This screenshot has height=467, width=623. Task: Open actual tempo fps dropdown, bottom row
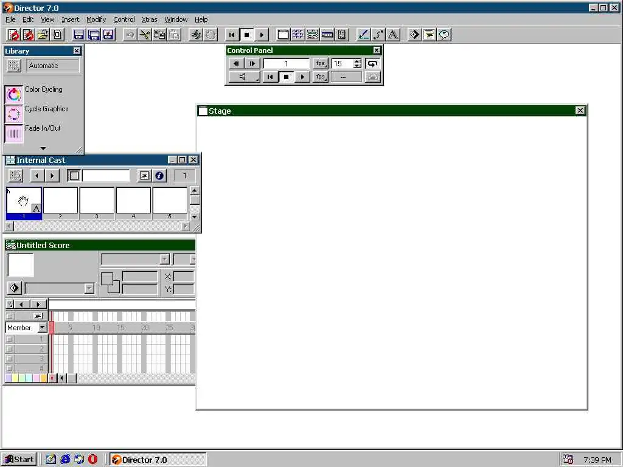tap(320, 77)
